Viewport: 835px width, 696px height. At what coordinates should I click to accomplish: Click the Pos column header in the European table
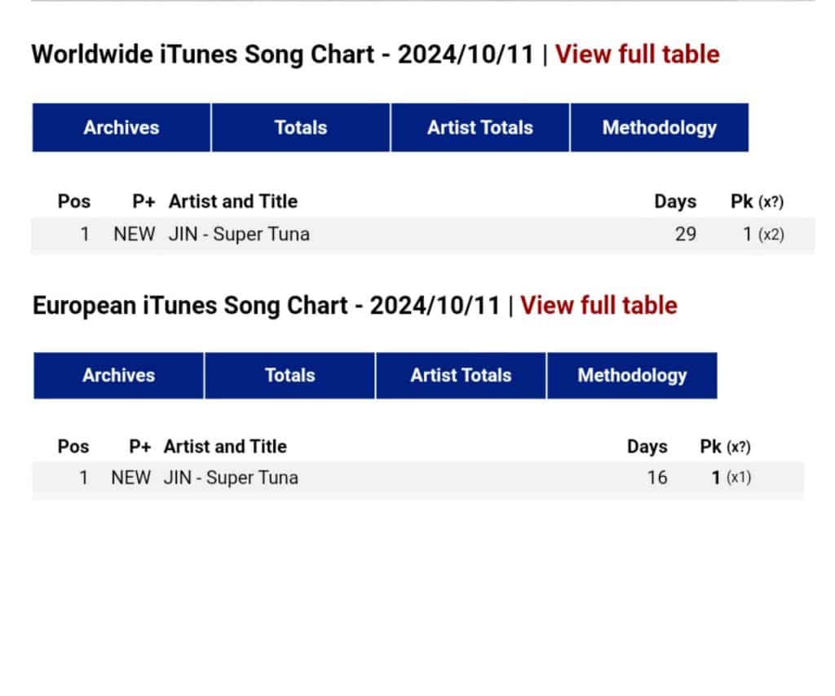tap(73, 447)
